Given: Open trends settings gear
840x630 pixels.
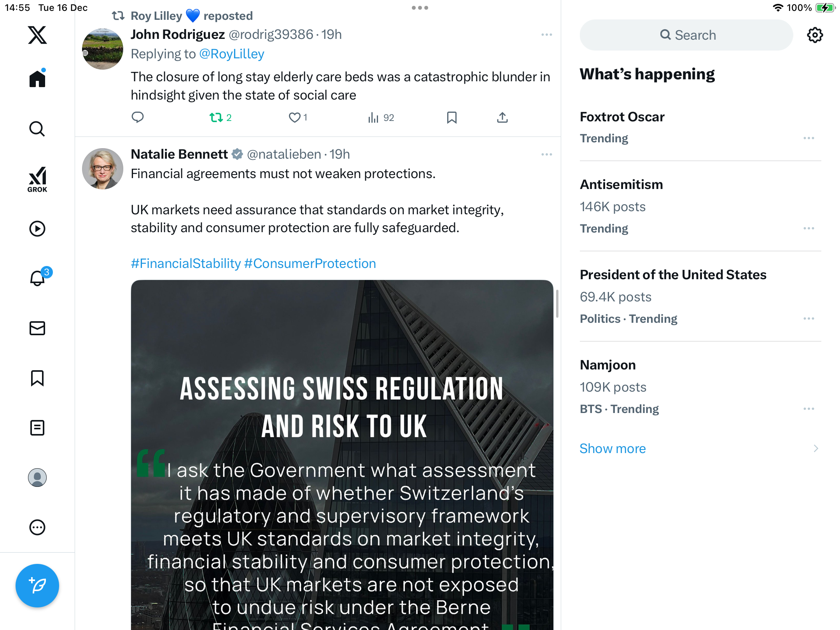Looking at the screenshot, I should pos(815,35).
